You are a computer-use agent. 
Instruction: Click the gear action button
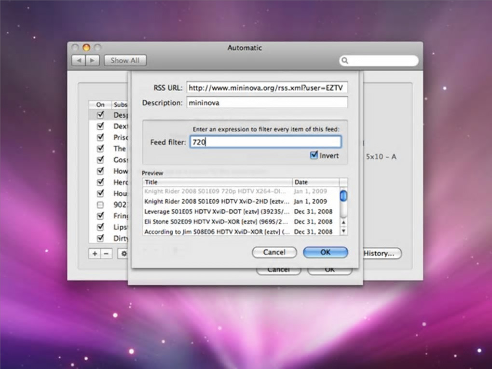123,254
